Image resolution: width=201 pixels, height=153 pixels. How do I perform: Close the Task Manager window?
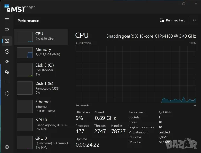click(x=196, y=4)
